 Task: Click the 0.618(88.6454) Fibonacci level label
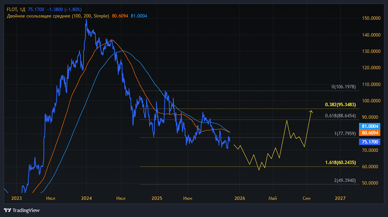[x=341, y=115]
